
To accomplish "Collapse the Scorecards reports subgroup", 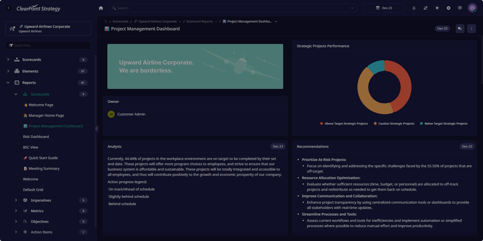I will click(x=16, y=94).
